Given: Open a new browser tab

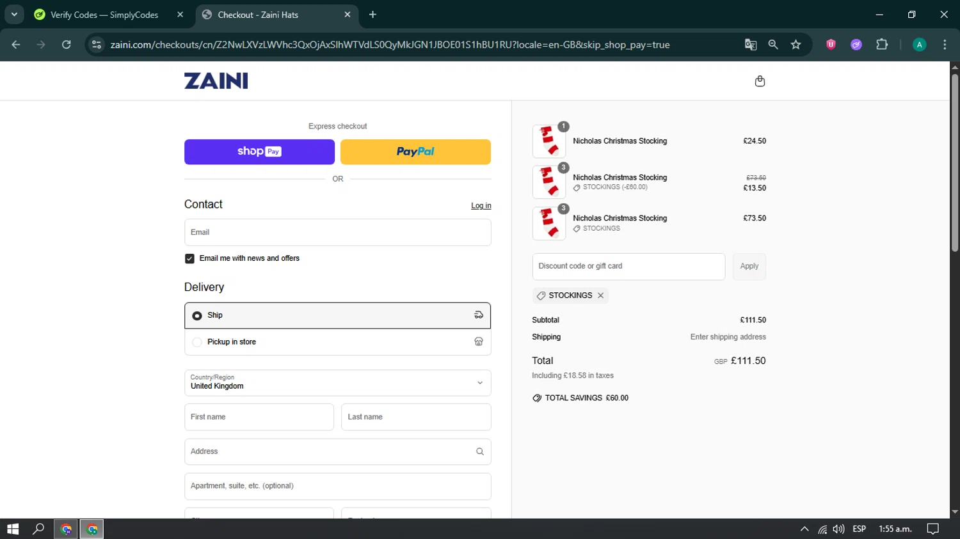Looking at the screenshot, I should pyautogui.click(x=372, y=15).
